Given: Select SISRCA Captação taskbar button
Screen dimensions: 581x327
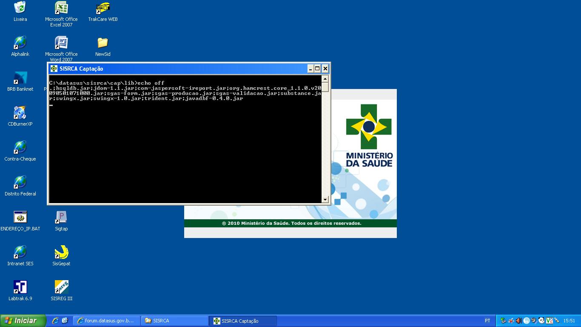Looking at the screenshot, I should [x=243, y=321].
